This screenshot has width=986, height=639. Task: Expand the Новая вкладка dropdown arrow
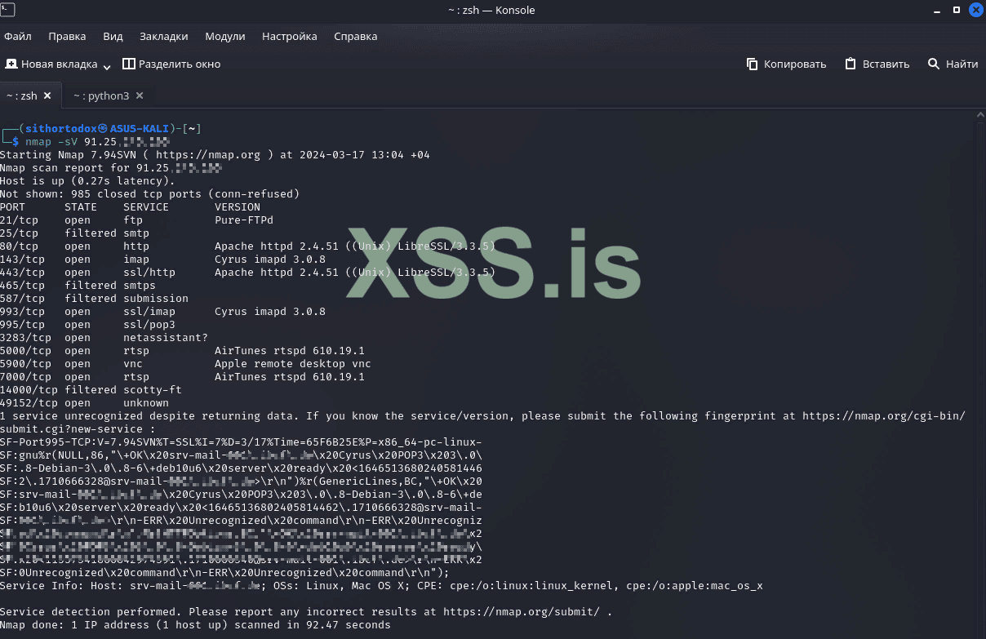tap(107, 65)
